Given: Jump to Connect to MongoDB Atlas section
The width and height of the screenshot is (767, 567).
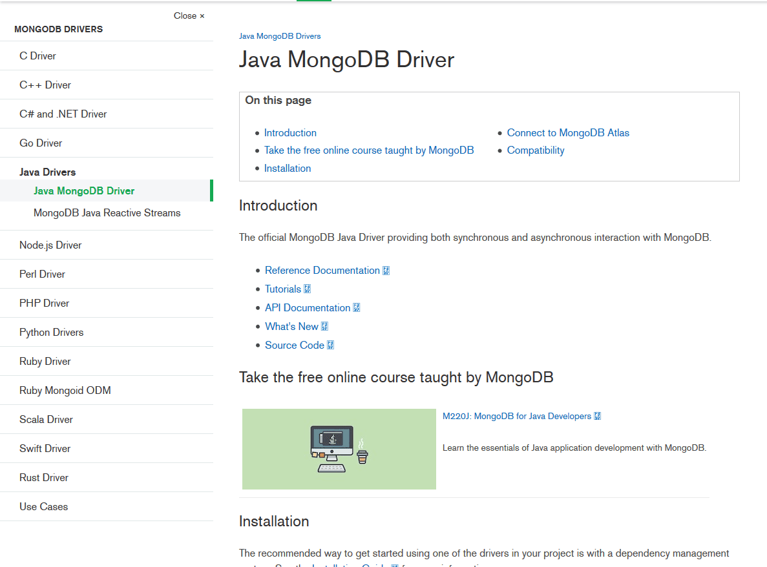Looking at the screenshot, I should coord(567,132).
